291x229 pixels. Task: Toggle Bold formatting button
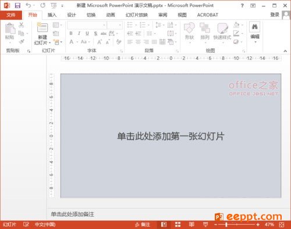click(x=71, y=33)
